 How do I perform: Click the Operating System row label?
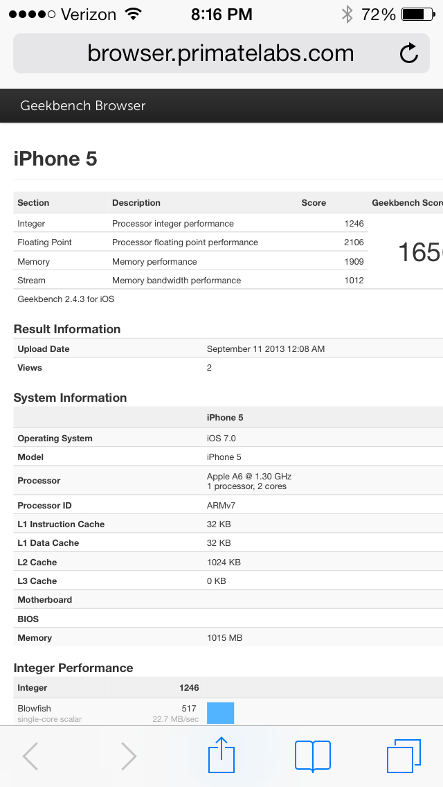[x=55, y=438]
